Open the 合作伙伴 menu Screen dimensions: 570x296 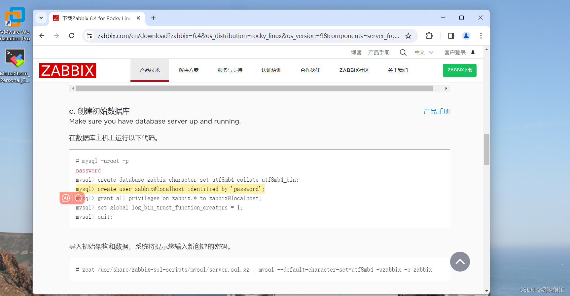[310, 70]
